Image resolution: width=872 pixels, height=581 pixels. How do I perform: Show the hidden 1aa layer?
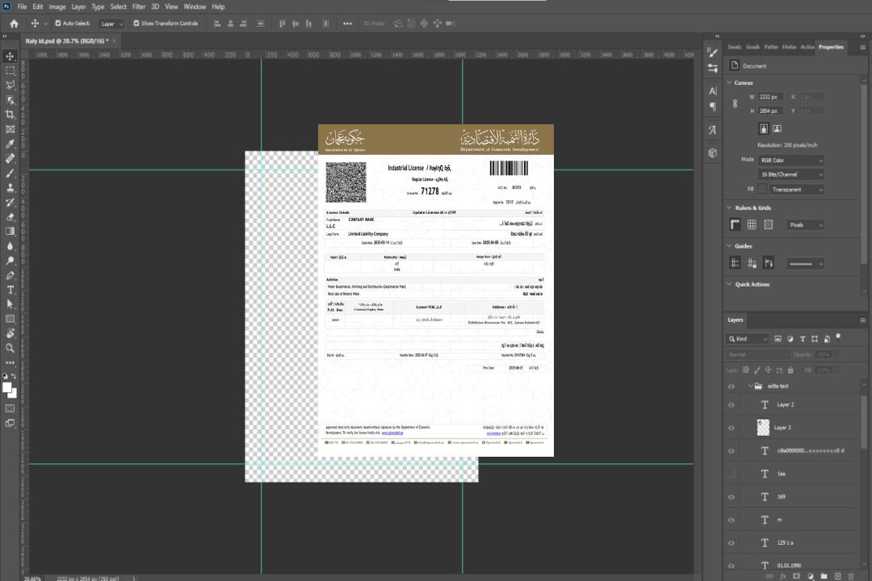[x=732, y=474]
